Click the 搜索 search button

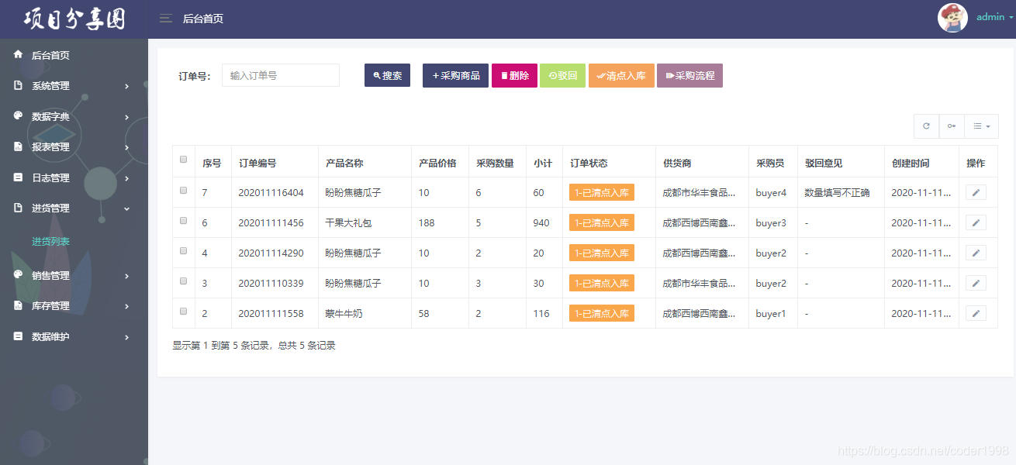coord(387,75)
